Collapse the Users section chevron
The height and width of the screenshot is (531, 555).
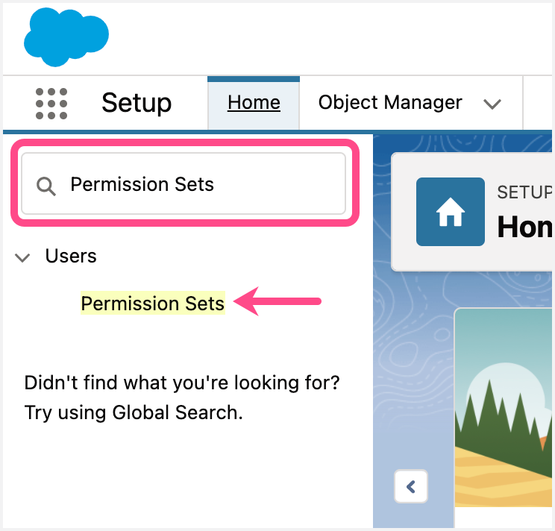[23, 257]
